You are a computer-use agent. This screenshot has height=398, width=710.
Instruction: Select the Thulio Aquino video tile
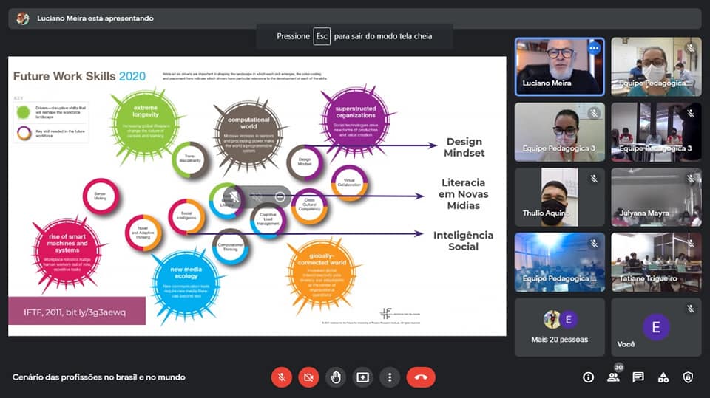(560, 196)
